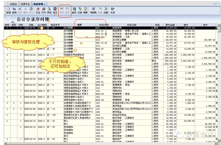Click the 关闭 (close) toolbar icon

click(x=112, y=11)
